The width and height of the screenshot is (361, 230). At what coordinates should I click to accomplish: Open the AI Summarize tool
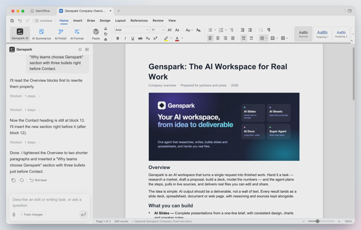click(41, 34)
